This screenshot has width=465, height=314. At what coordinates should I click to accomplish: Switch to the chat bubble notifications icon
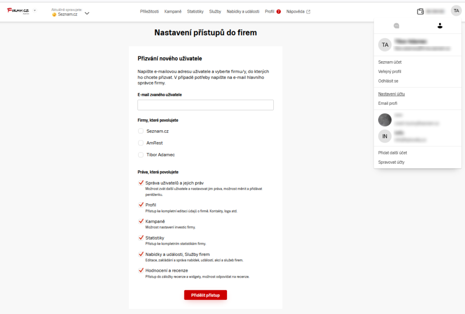pos(396,26)
